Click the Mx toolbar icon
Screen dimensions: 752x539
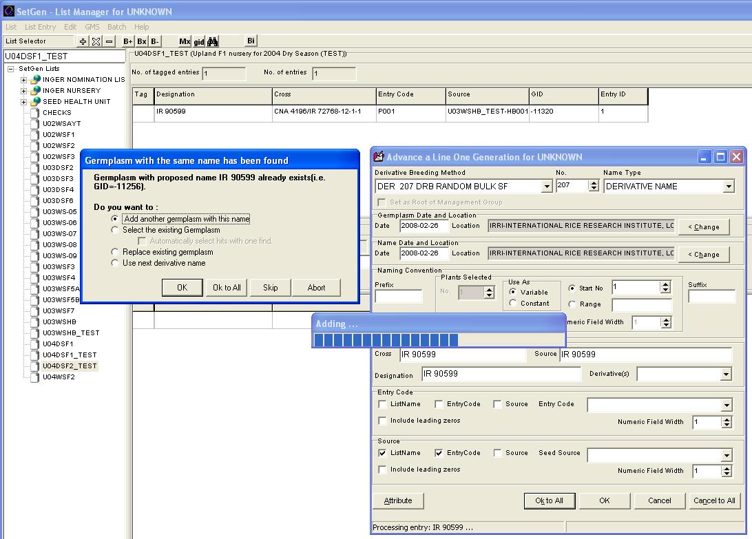click(185, 41)
